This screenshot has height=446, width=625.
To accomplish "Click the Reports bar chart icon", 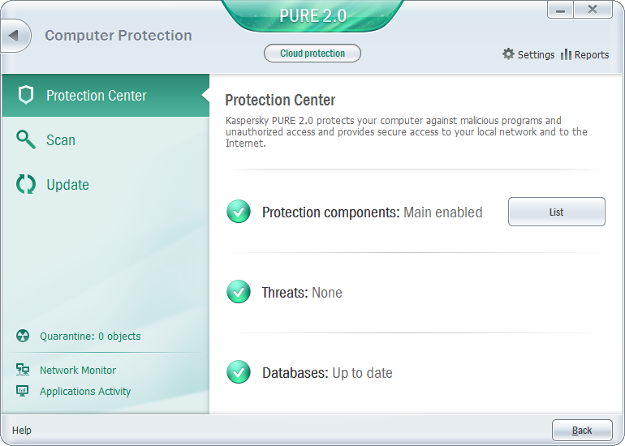I will click(x=566, y=54).
